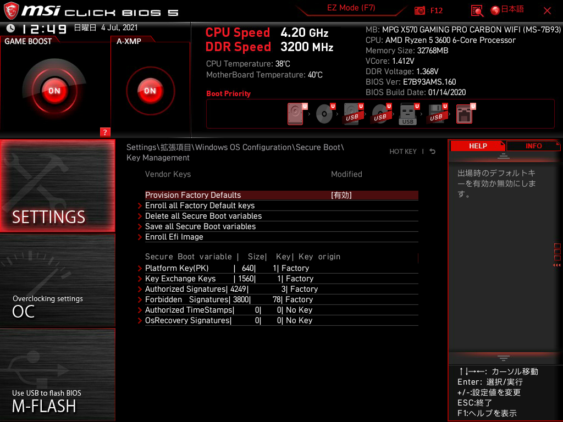Click the USB hard disk boot icon
Image resolution: width=563 pixels, height=422 pixels.
pos(354,114)
